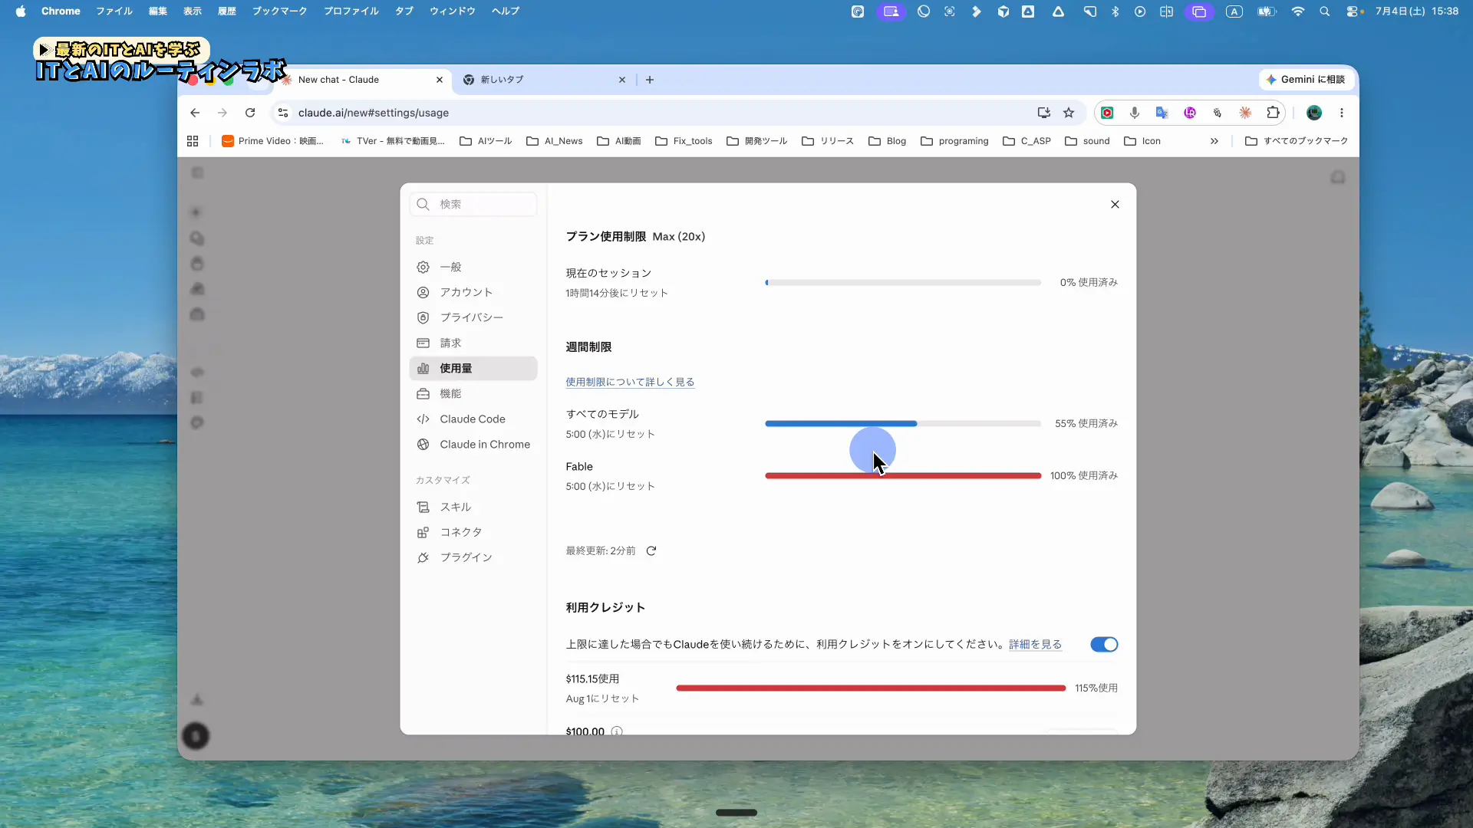
Task: Open 請求 billing settings
Action: click(473, 343)
